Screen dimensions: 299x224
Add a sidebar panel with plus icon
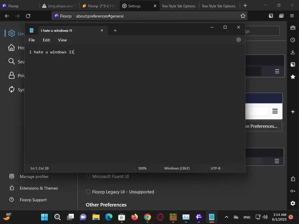tap(293, 112)
